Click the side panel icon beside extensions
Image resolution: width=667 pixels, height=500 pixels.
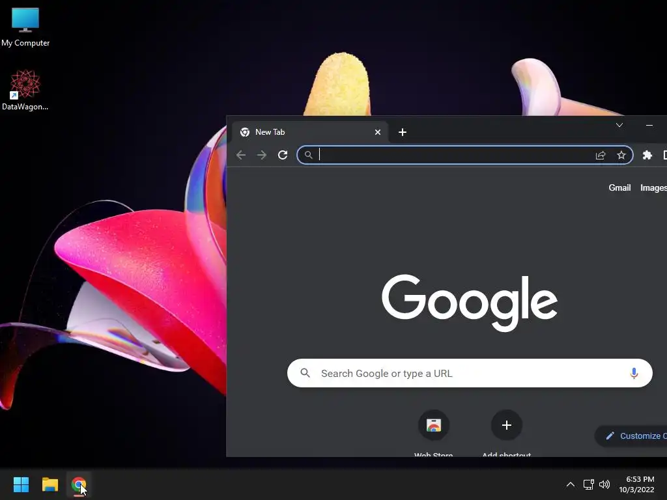(x=664, y=155)
